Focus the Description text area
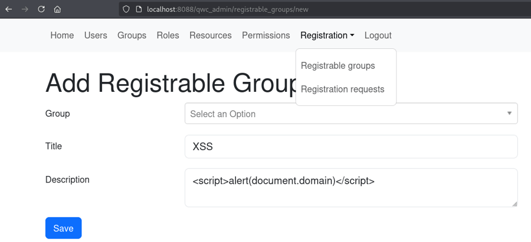The height and width of the screenshot is (242, 531). [x=350, y=188]
